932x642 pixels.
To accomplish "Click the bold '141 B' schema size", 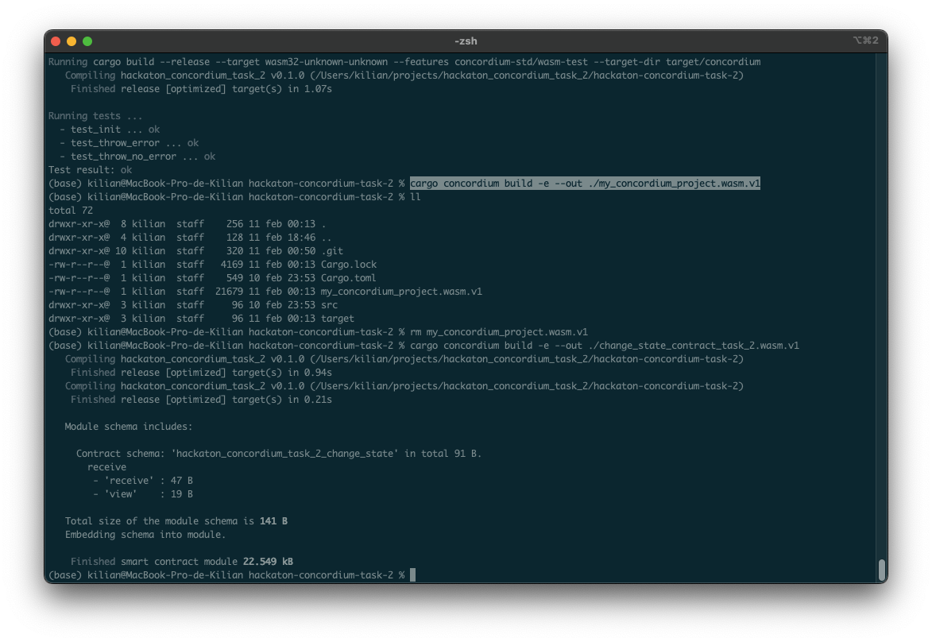I will click(273, 521).
